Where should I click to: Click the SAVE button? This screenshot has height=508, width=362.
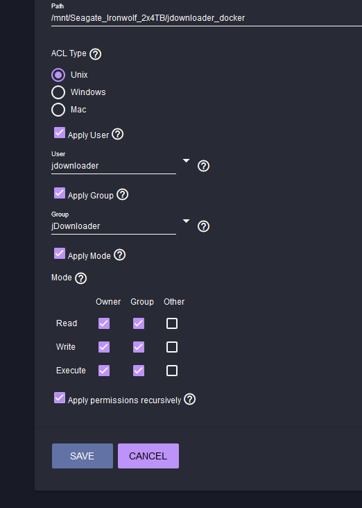(83, 456)
